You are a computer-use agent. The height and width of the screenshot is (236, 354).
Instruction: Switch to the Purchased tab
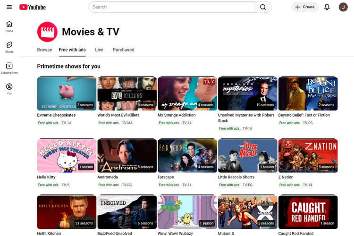(x=124, y=50)
